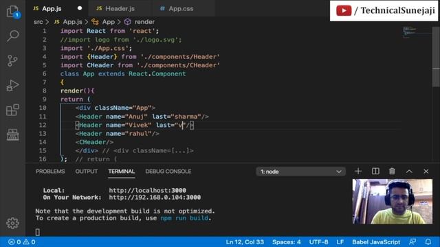Switch to the Header.js editor tab
Screen dimensions: 440x247
(120, 9)
